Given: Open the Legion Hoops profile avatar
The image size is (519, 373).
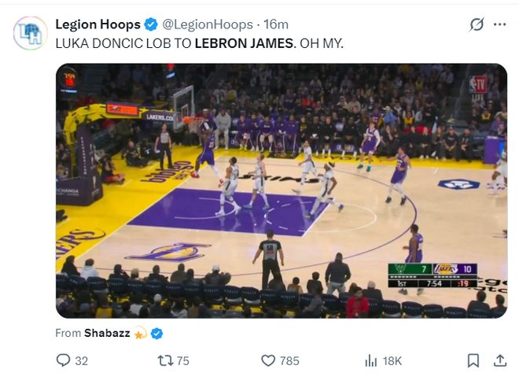Looking at the screenshot, I should coord(30,32).
